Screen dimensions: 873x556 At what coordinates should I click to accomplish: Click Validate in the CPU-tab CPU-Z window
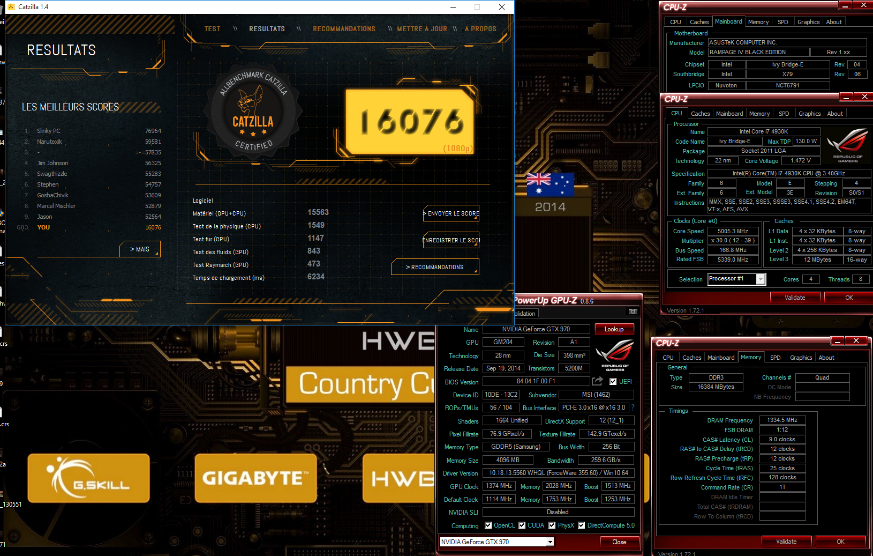[x=795, y=298]
